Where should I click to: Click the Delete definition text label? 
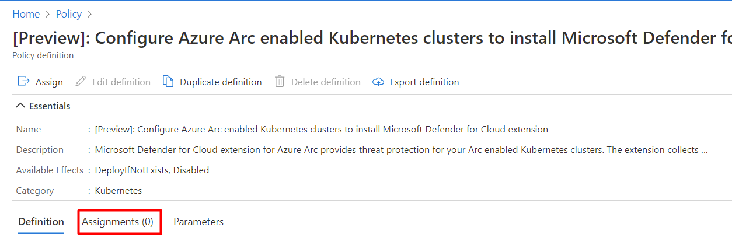click(x=326, y=82)
